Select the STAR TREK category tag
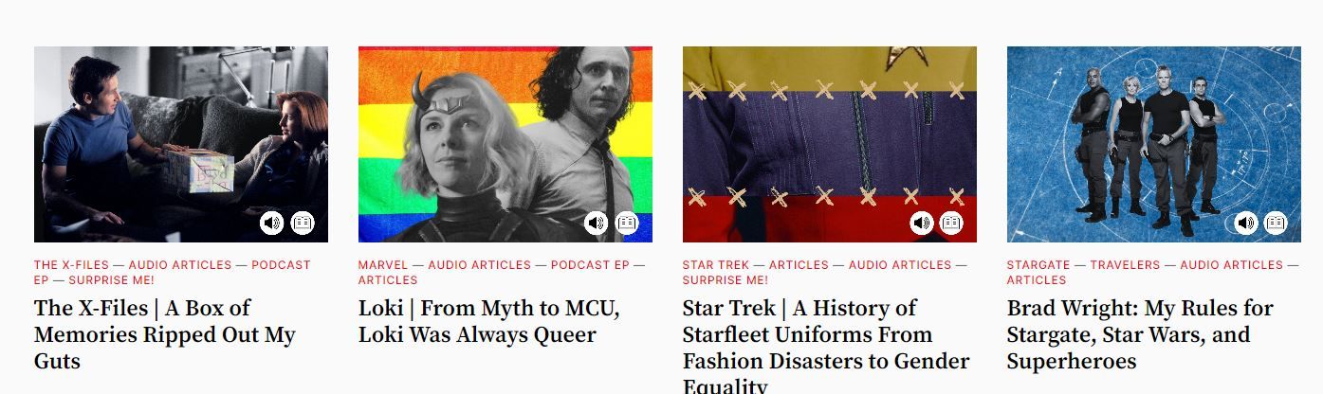Viewport: 1323px width, 394px height. pyautogui.click(x=716, y=265)
